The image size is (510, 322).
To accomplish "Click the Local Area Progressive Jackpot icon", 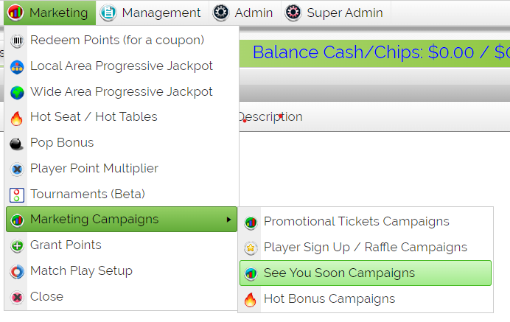I will (17, 67).
